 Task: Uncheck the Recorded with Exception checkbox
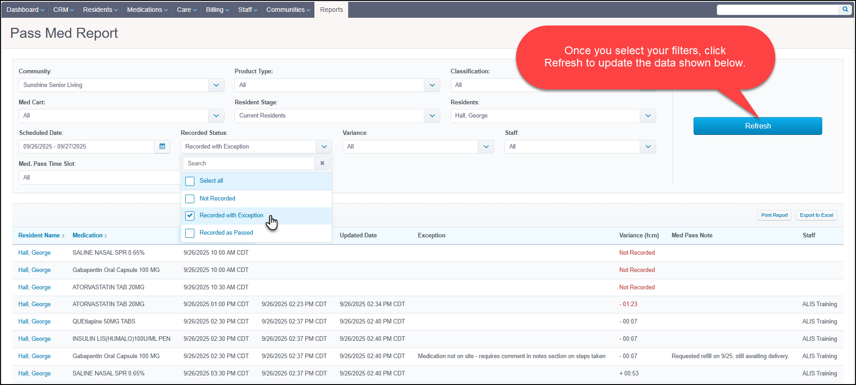190,216
